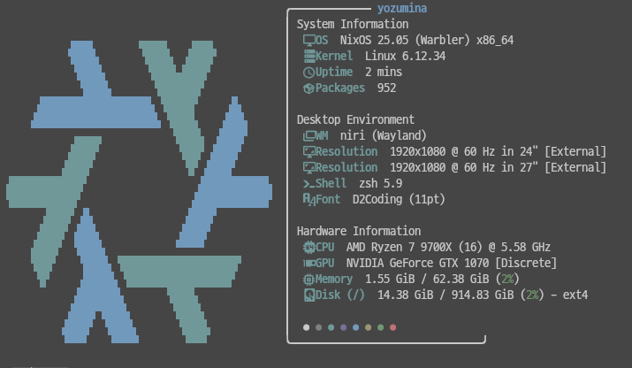The height and width of the screenshot is (368, 632).
Task: Click the Shell prompt icon
Action: tap(308, 184)
